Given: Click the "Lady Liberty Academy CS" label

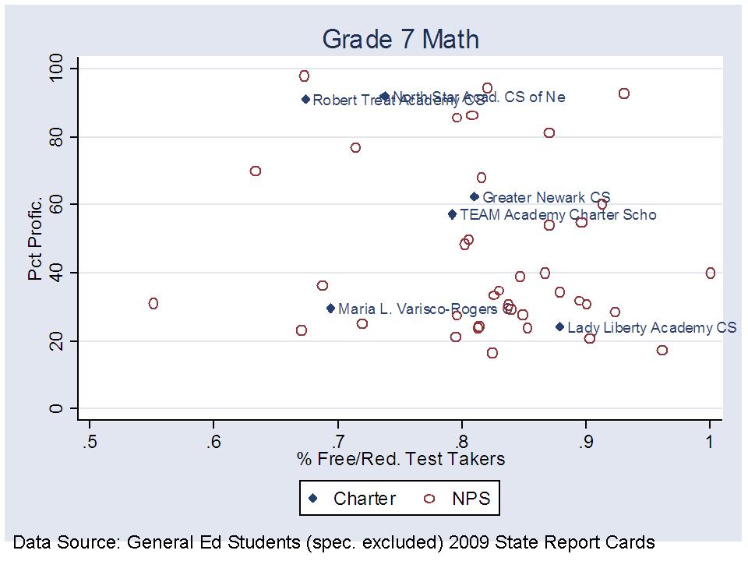Looking at the screenshot, I should click(x=651, y=328).
